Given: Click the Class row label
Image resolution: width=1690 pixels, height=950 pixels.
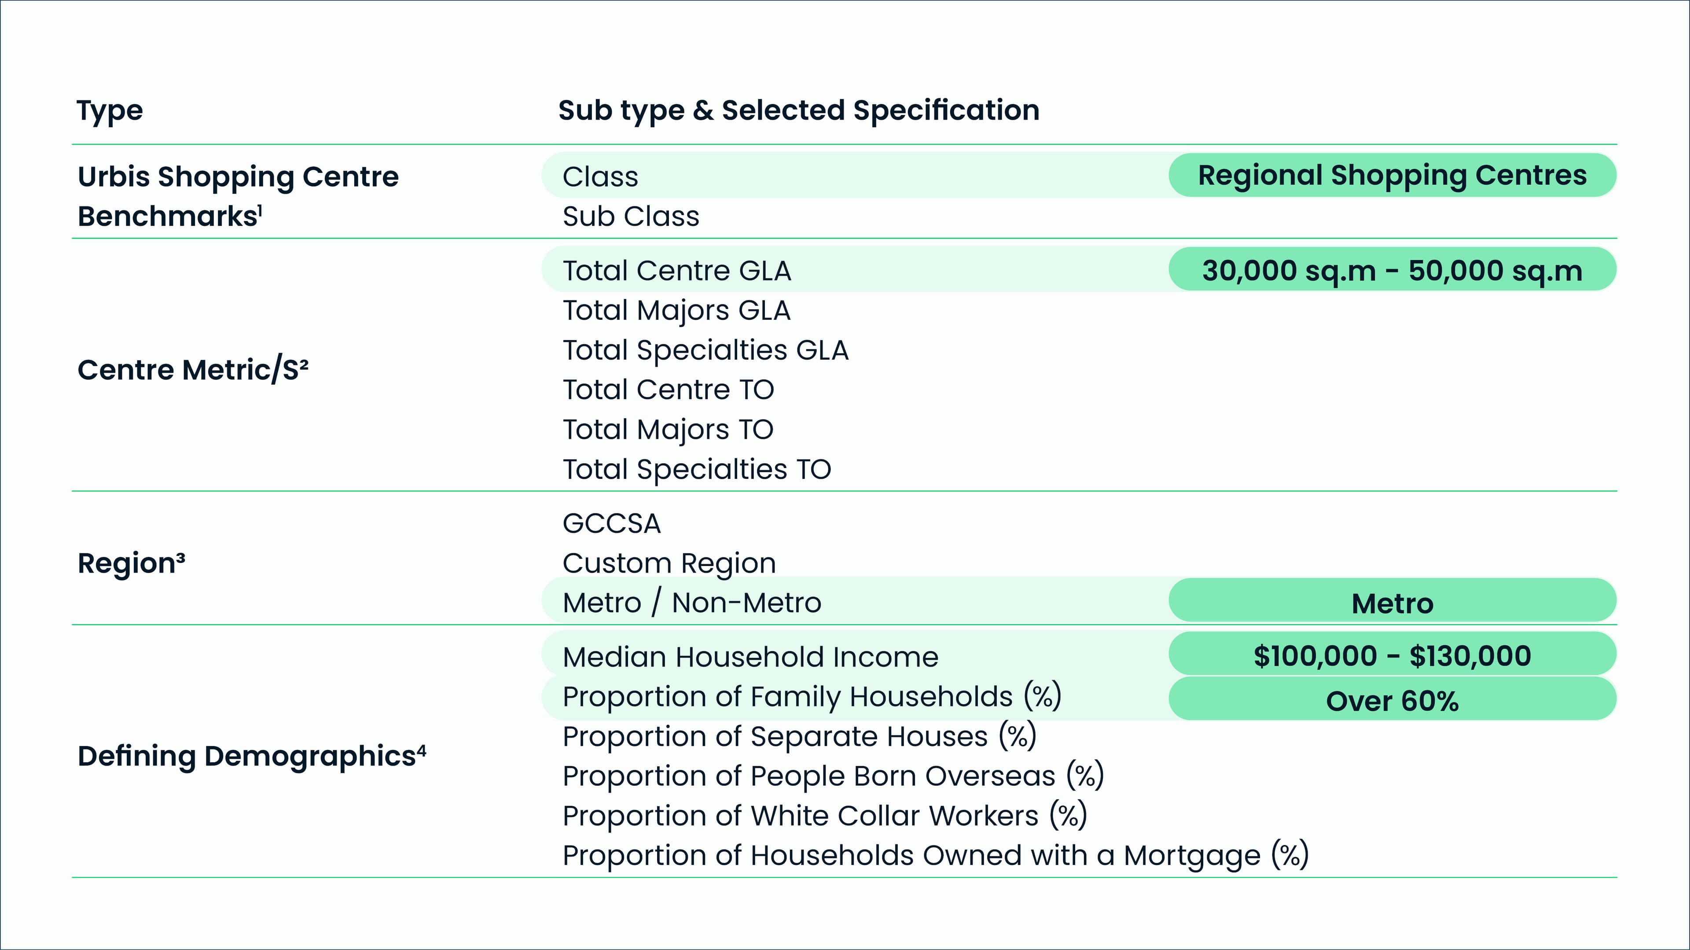Looking at the screenshot, I should (x=599, y=176).
